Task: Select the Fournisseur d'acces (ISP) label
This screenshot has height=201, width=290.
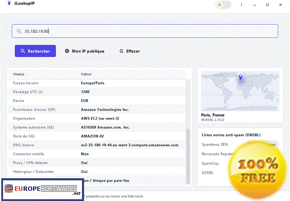Action: point(34,109)
